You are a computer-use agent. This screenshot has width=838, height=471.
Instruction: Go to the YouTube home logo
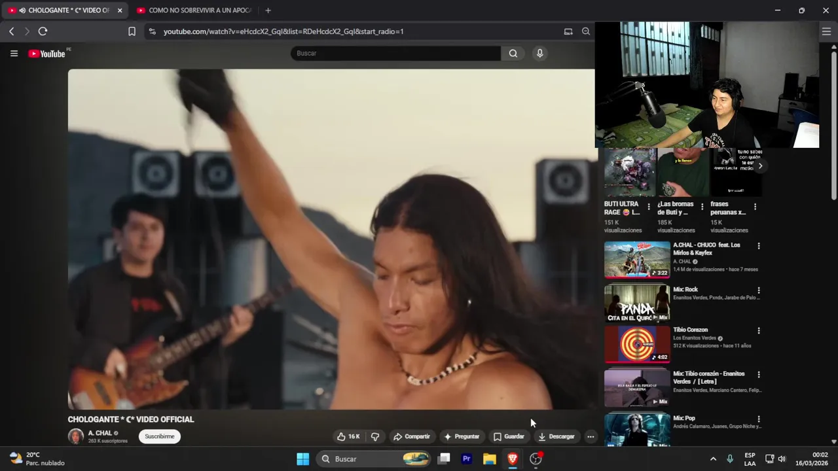pos(47,54)
